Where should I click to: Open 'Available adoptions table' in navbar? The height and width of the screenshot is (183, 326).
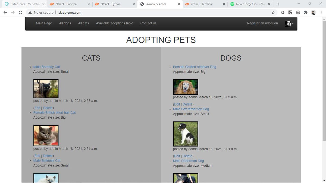click(x=115, y=23)
